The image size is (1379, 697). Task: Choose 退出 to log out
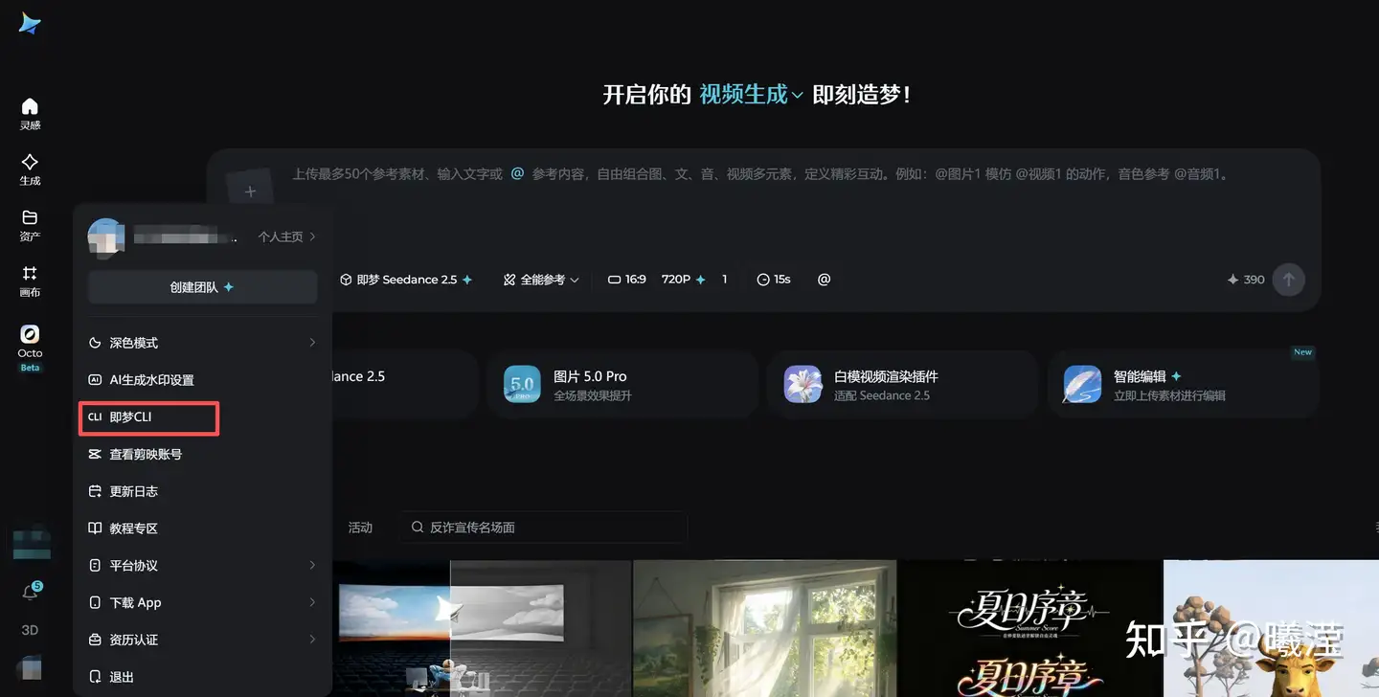tap(202, 677)
